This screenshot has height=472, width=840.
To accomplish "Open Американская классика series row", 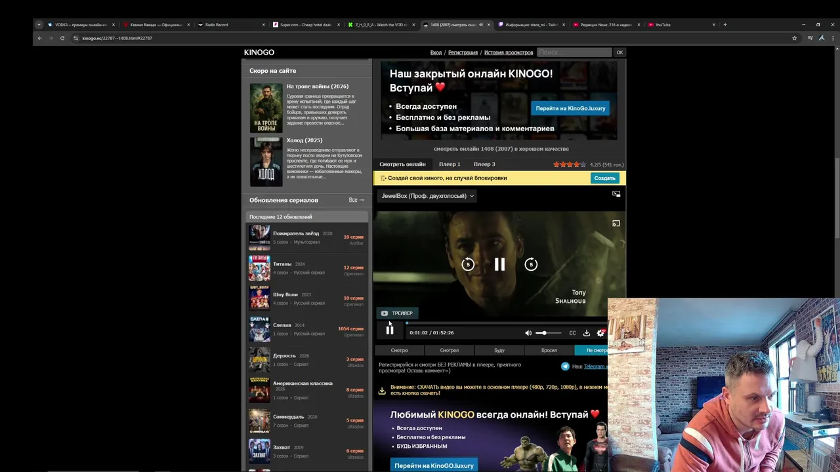I will 306,390.
